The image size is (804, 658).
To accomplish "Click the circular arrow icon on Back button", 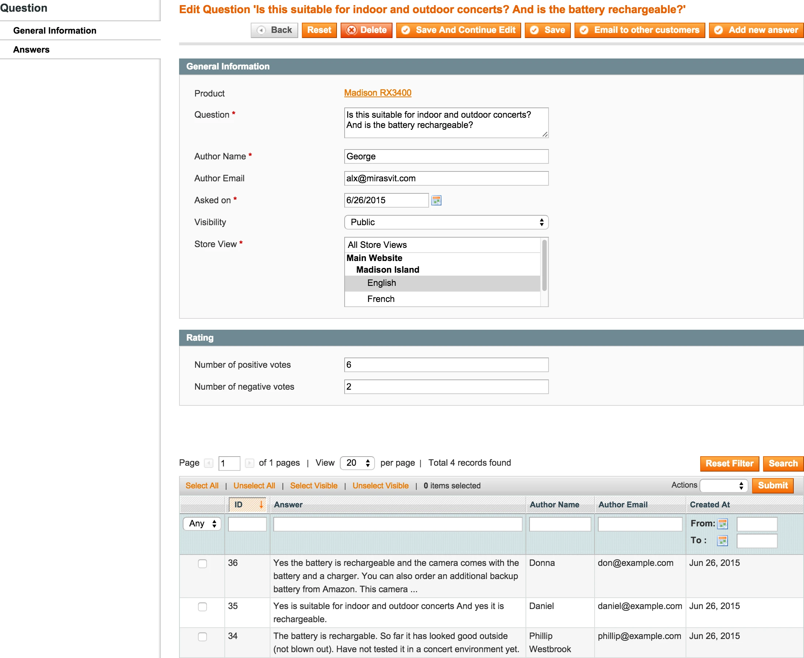I will 261,30.
